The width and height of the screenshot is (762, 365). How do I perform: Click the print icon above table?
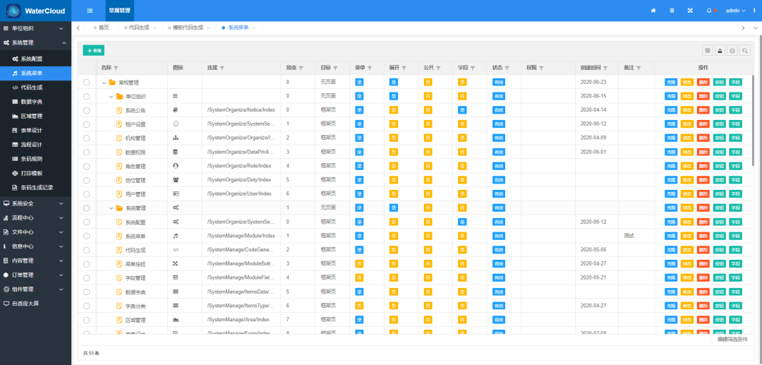[732, 51]
